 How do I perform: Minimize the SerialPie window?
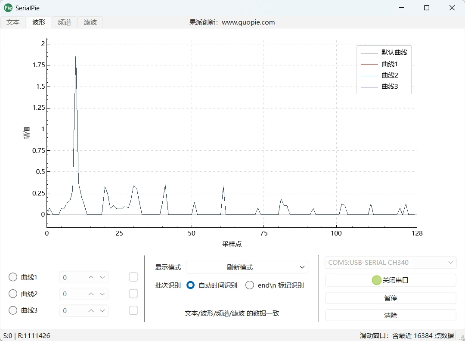(402, 8)
